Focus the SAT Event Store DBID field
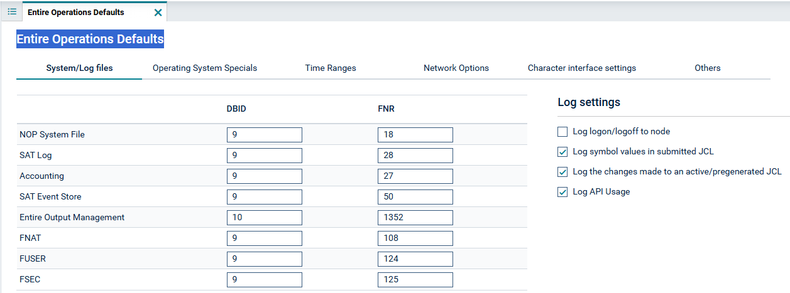Screen dimensions: 790x293 coord(265,197)
